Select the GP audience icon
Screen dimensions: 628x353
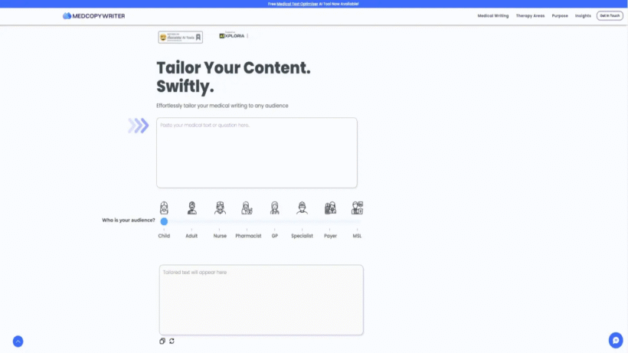click(x=274, y=208)
